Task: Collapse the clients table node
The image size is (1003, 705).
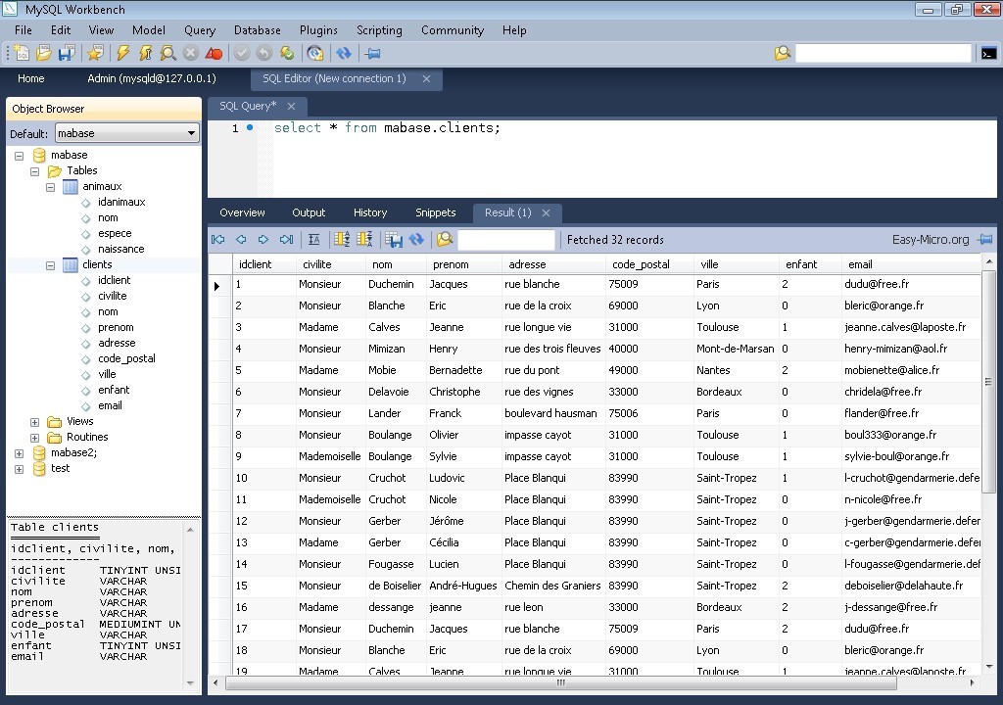Action: pyautogui.click(x=51, y=265)
